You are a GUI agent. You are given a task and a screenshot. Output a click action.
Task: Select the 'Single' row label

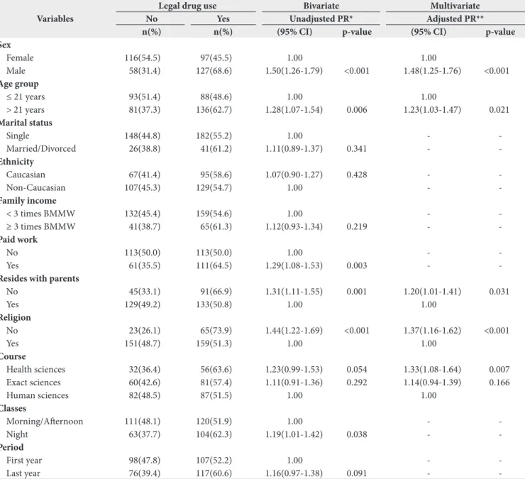[18, 136]
